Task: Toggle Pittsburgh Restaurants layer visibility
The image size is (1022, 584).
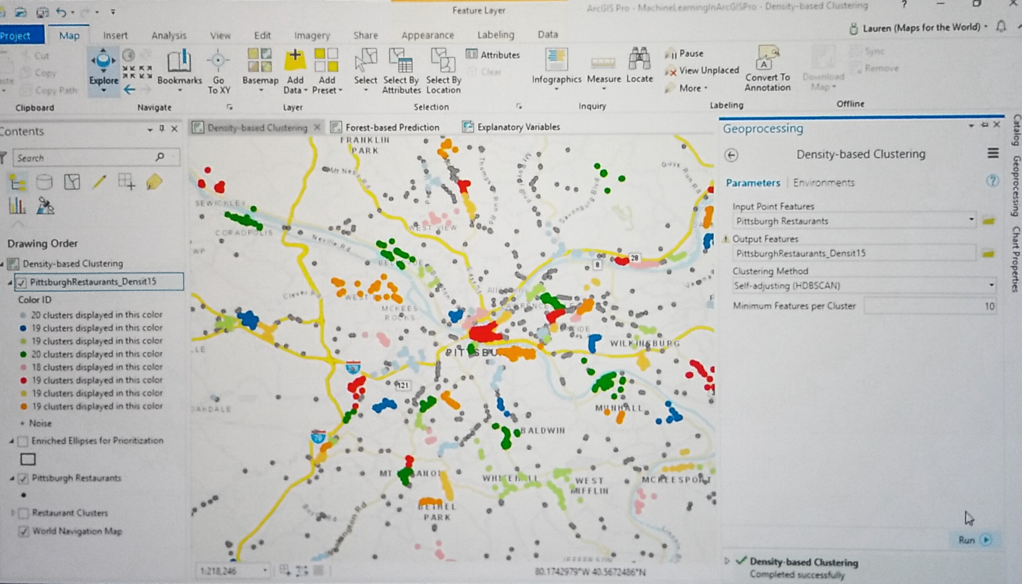Action: click(23, 478)
